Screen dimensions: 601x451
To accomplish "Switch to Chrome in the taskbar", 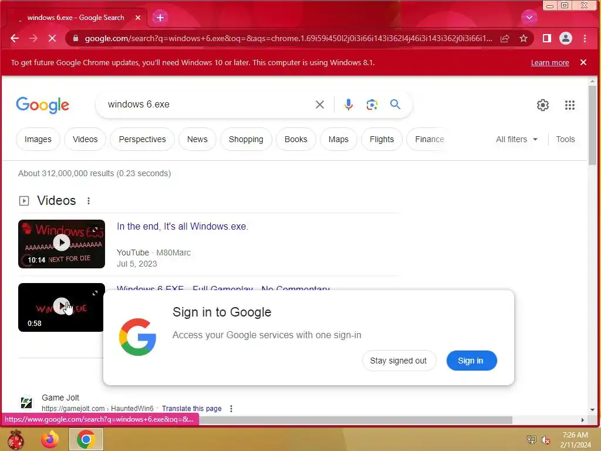I will (x=86, y=439).
